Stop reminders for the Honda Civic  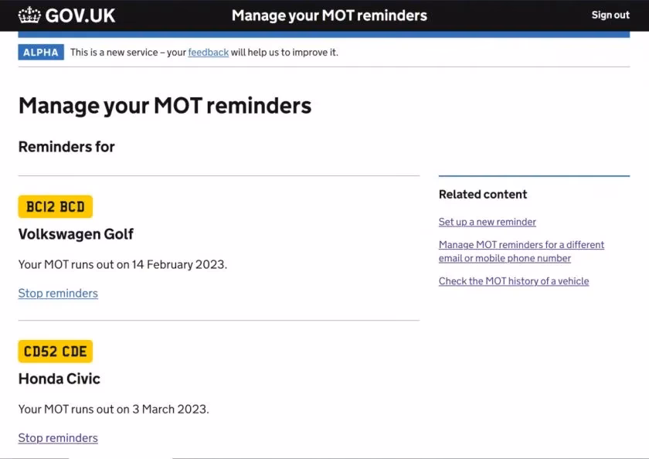click(x=58, y=437)
